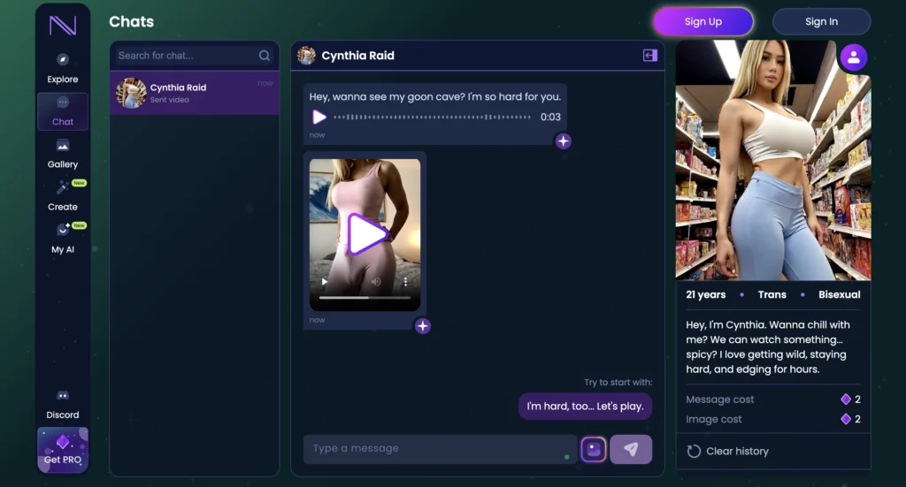Screen dimensions: 906x487
Task: Click Clear history
Action: click(727, 452)
